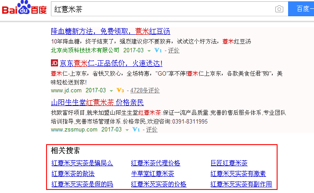This screenshot has height=193, width=314.
Task: Click 评价 on the zssmup.com result
Action: point(152,130)
